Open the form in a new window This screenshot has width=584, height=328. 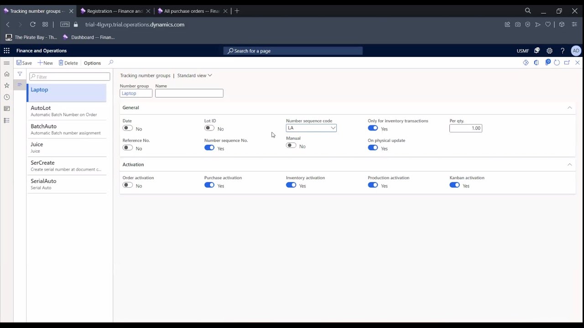567,63
